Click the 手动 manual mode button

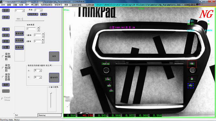point(6,17)
